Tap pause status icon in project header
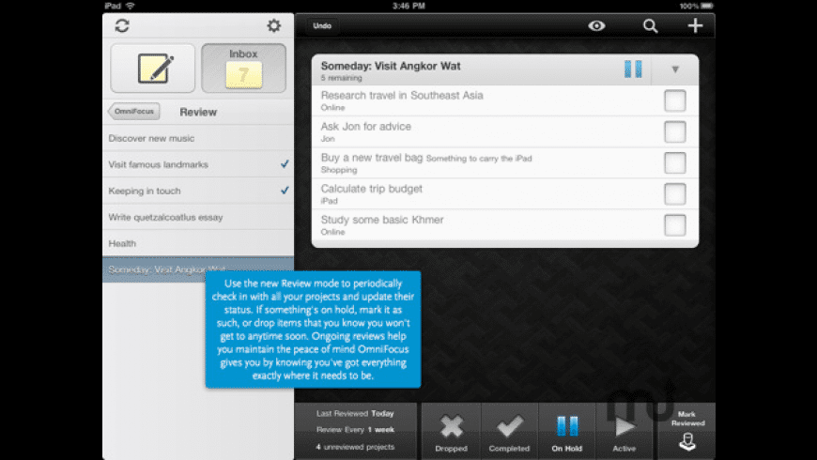Image resolution: width=817 pixels, height=460 pixels. click(x=633, y=69)
